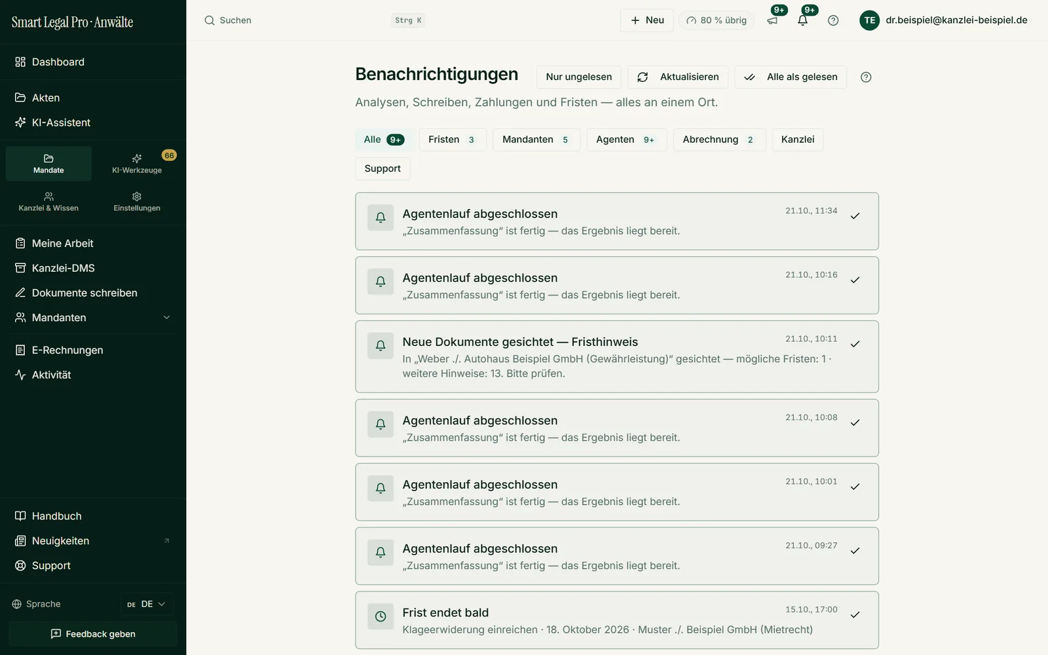Open KI-Assistent in sidebar
Screen dimensions: 1048x655
(x=93, y=122)
